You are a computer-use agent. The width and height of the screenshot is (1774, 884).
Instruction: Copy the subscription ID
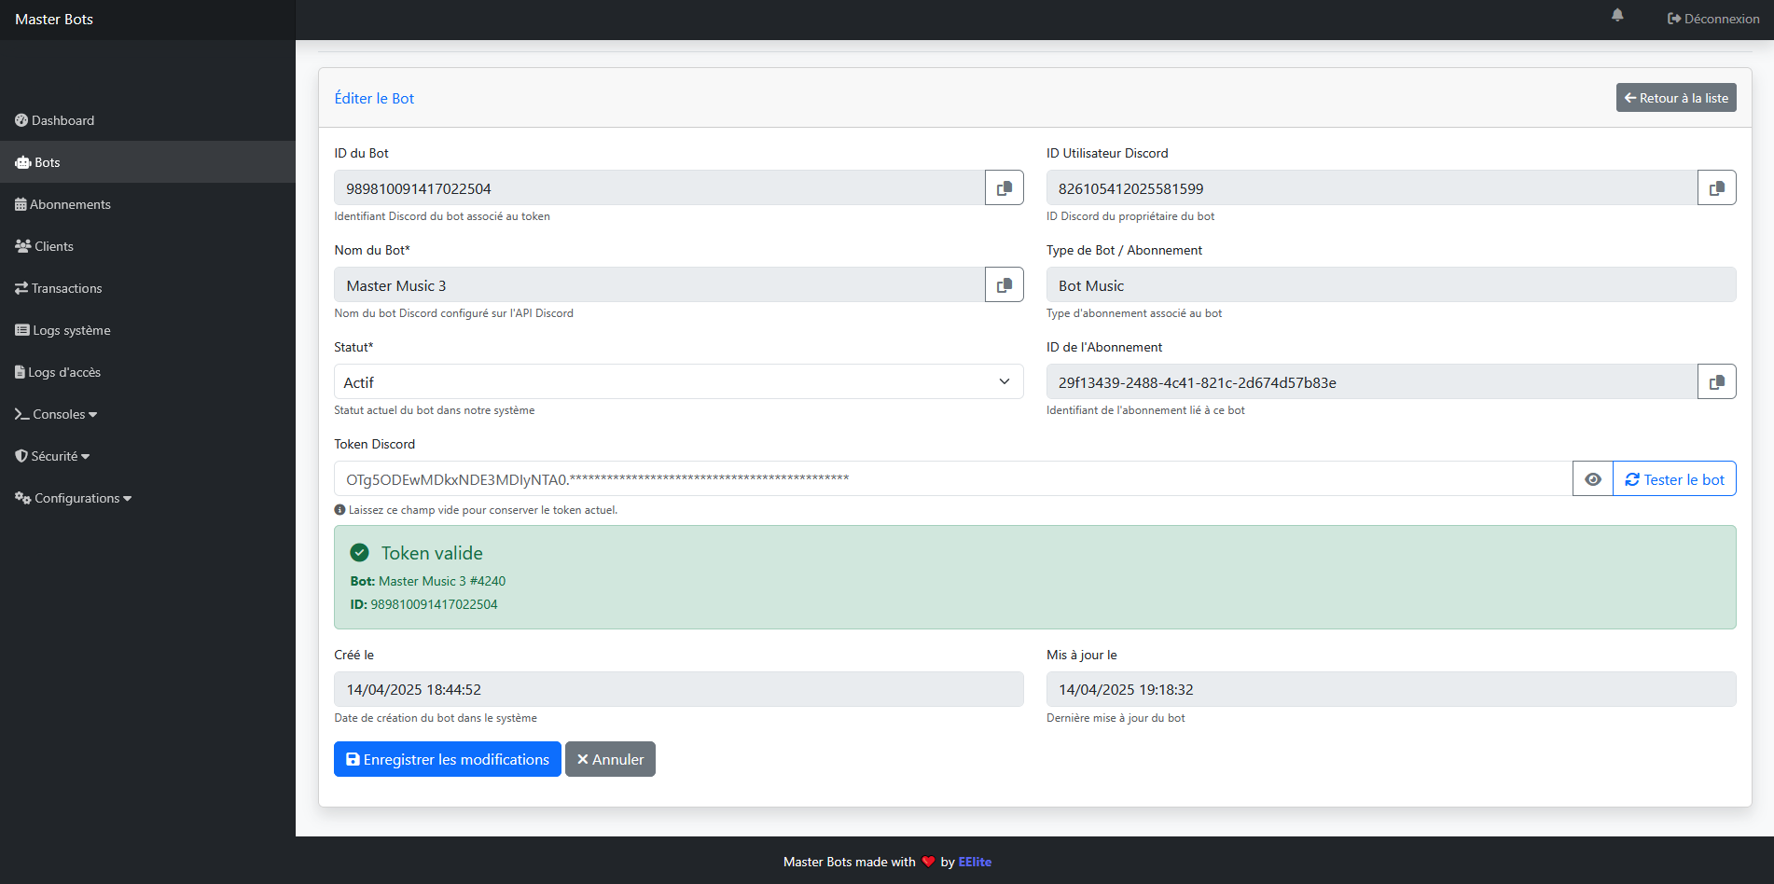(1716, 381)
